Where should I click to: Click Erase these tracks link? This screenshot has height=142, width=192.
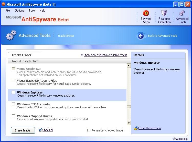pos(150,128)
